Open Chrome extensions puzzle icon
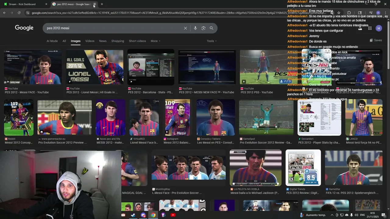The width and height of the screenshot is (390, 219). pos(349,13)
